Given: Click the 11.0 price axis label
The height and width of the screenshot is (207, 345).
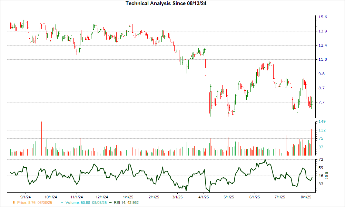Looking at the screenshot, I should [323, 59].
